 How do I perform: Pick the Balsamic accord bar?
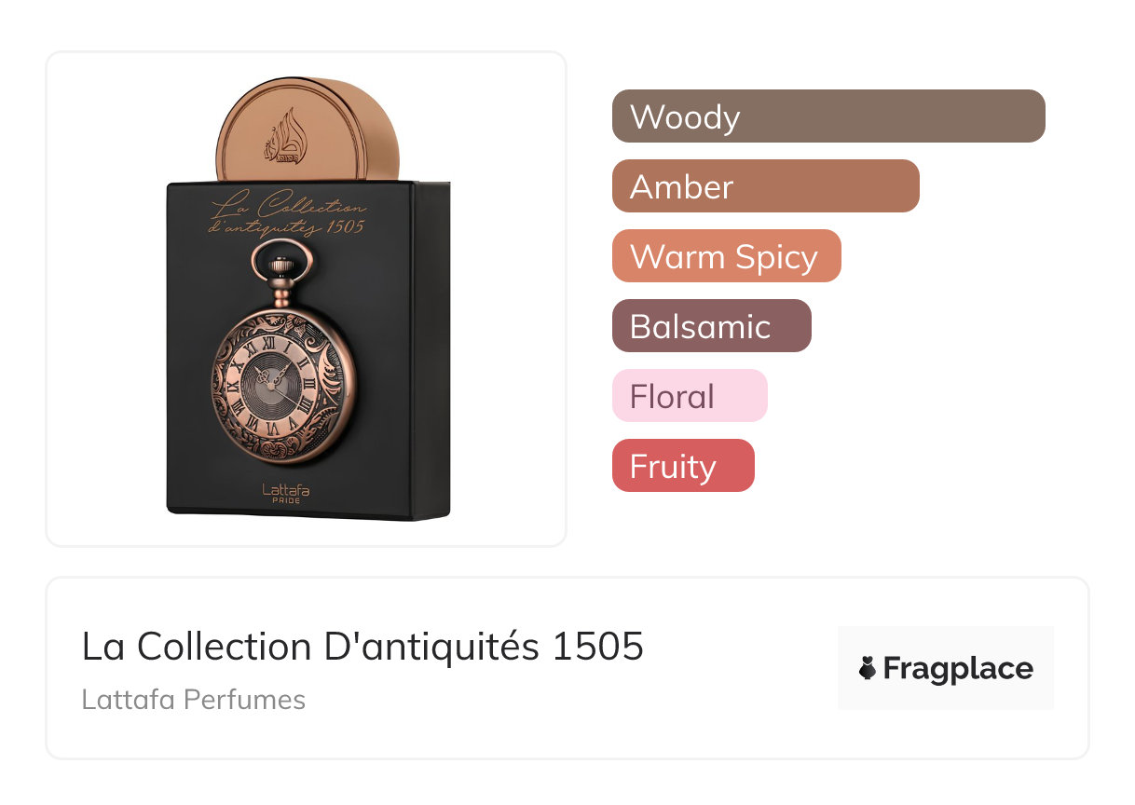pyautogui.click(x=711, y=326)
